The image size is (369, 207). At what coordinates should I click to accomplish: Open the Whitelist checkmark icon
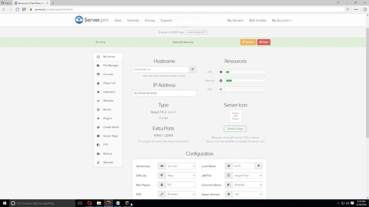tap(98, 101)
